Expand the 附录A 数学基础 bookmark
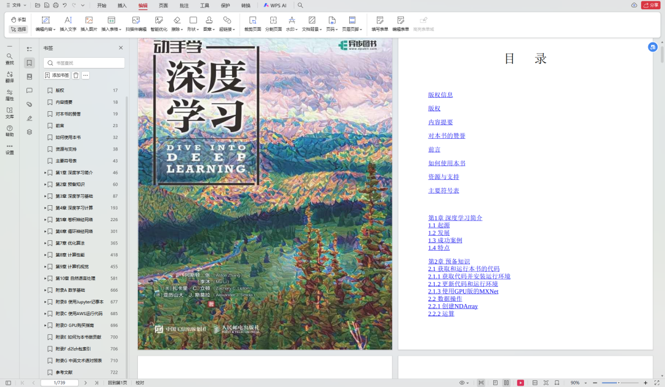The image size is (665, 387). coord(46,290)
